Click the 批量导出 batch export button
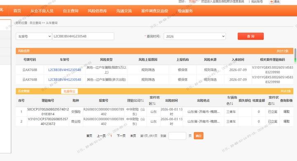 pos(69,91)
